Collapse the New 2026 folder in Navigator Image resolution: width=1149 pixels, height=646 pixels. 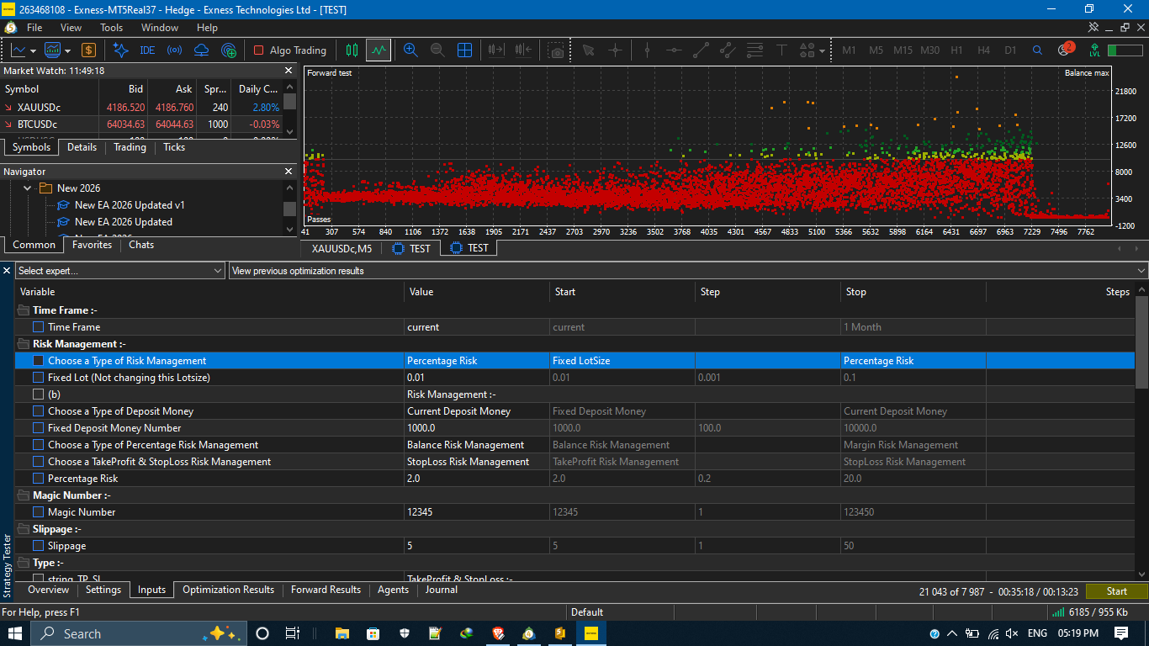(28, 188)
